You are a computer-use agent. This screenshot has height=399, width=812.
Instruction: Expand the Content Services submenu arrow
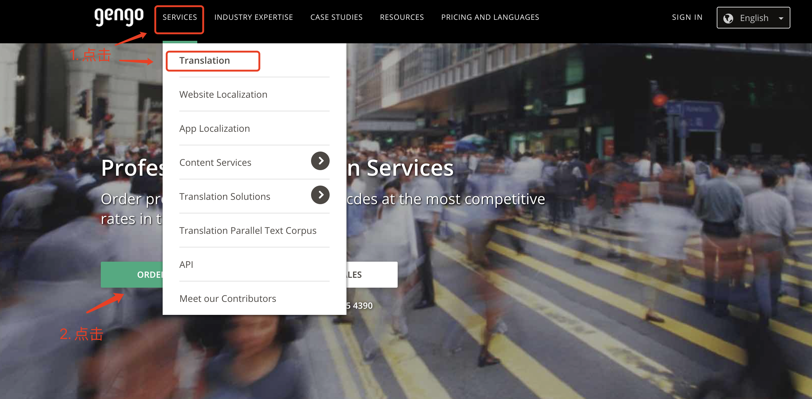click(x=320, y=161)
